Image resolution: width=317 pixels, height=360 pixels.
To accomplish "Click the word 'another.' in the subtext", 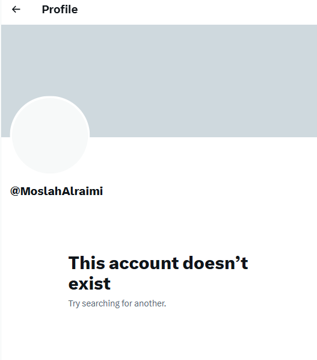I will (150, 303).
